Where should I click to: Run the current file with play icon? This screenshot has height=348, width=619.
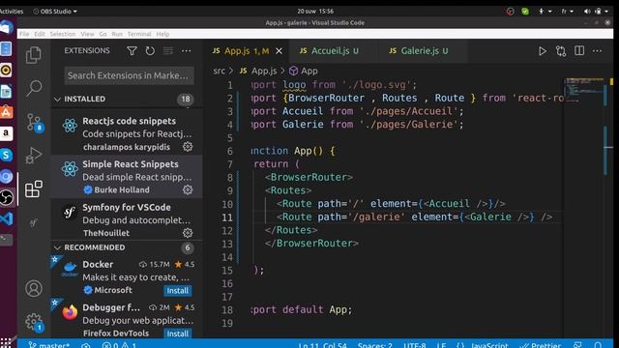point(543,51)
